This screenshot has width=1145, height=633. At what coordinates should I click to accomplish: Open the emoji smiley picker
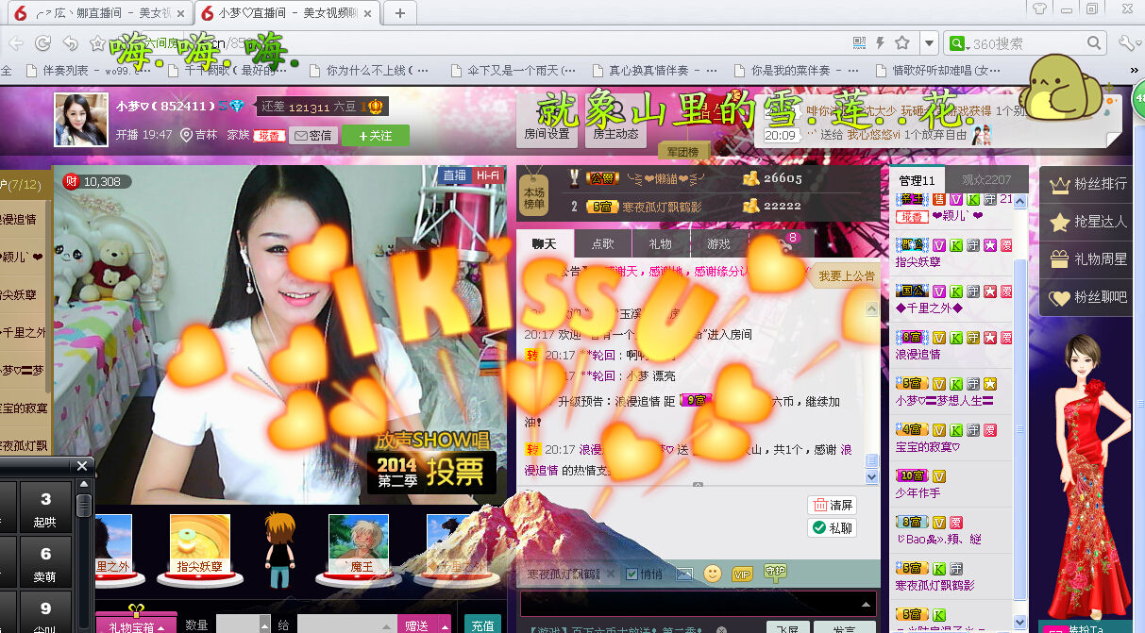tap(713, 573)
